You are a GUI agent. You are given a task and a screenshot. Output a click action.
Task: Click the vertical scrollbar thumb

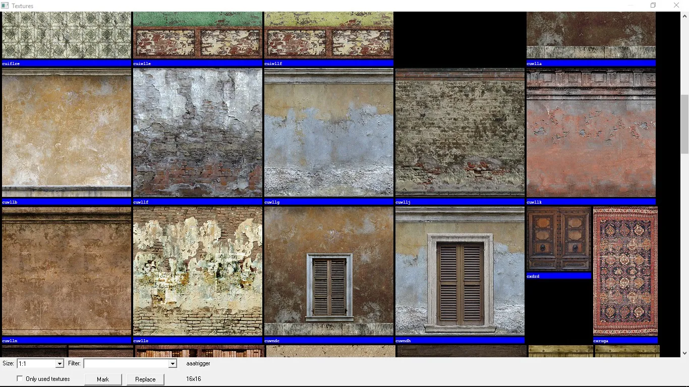click(x=684, y=123)
